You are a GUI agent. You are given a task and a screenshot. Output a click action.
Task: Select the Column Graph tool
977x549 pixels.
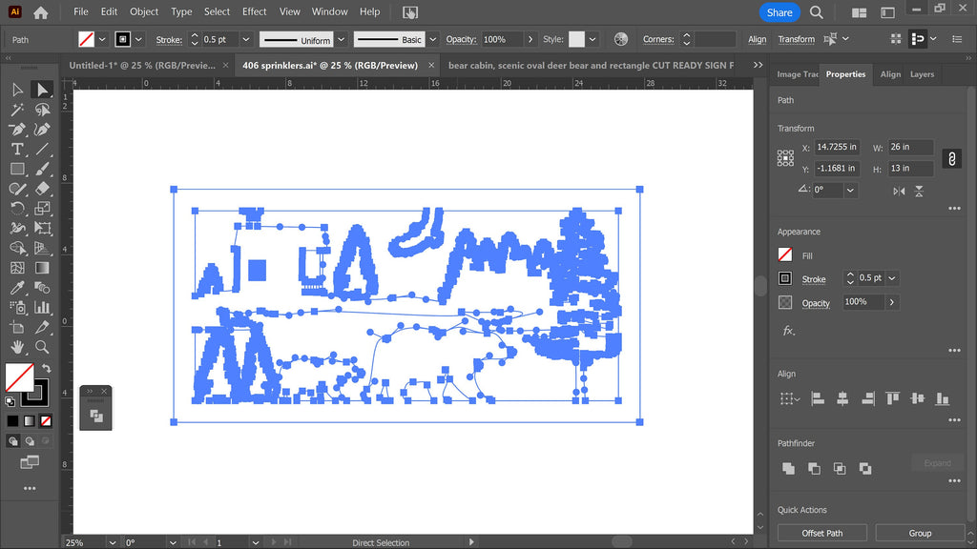tap(42, 308)
